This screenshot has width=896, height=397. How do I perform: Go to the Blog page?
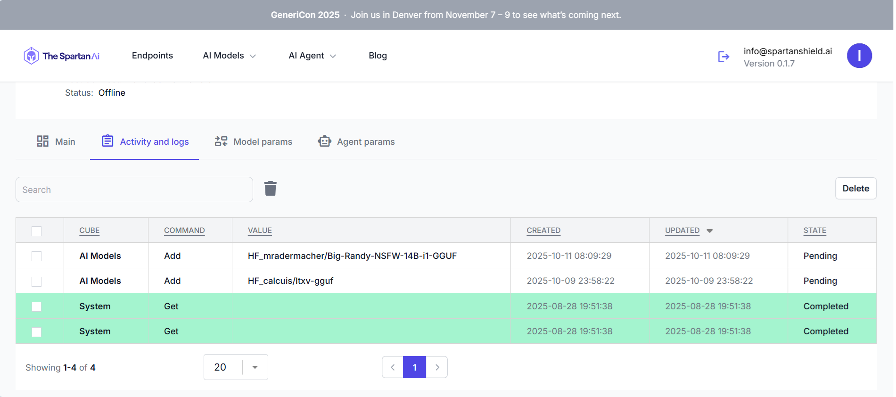point(378,56)
